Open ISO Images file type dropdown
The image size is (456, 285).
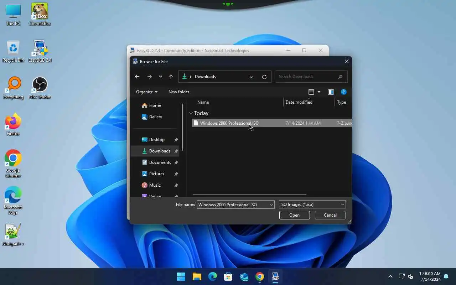coord(312,204)
